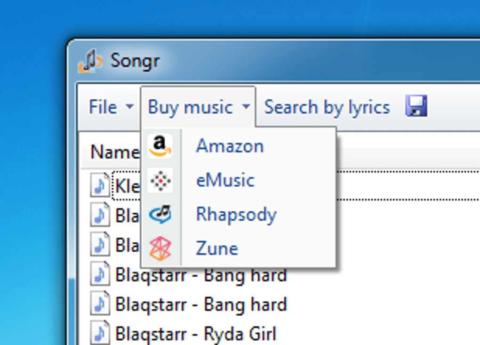Image resolution: width=480 pixels, height=345 pixels.
Task: Sort by the Name column header
Action: 115,152
